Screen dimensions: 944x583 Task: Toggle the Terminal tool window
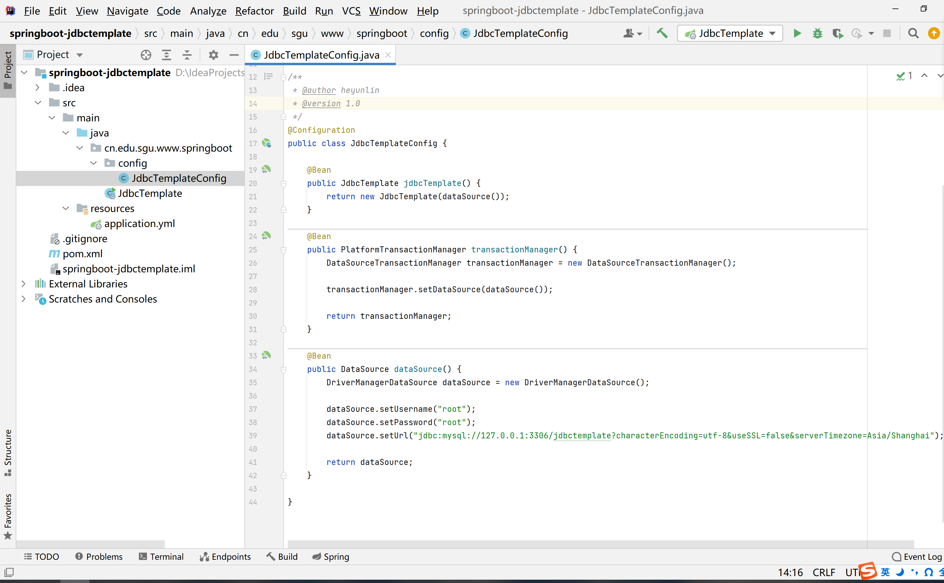coord(161,557)
